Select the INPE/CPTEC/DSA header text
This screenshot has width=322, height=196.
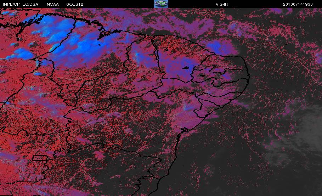[x=21, y=4]
